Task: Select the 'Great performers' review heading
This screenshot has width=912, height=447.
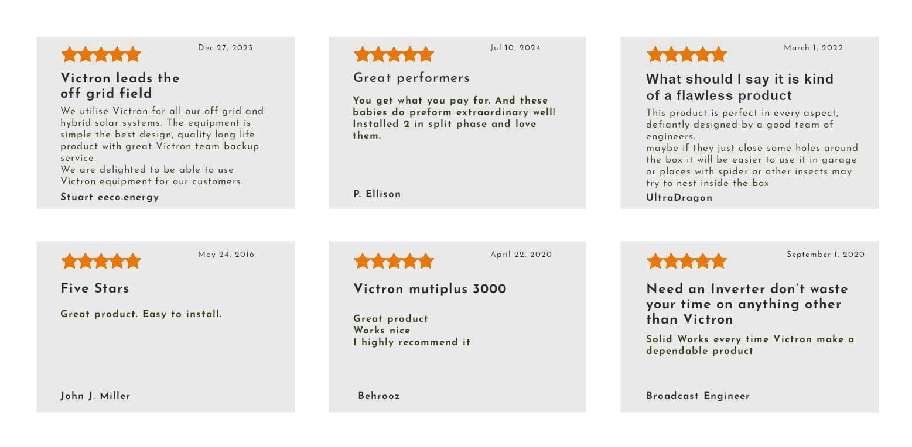Action: click(411, 78)
